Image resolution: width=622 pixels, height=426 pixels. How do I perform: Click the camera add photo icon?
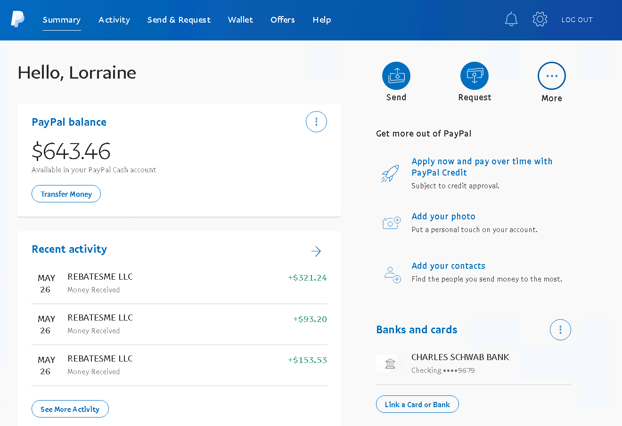click(392, 223)
